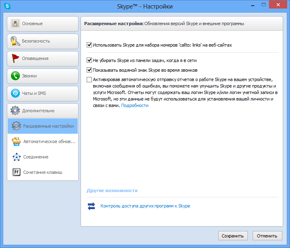The height and width of the screenshot is (248, 290).
Task: Open the Соединение subsection
Action: click(x=43, y=157)
